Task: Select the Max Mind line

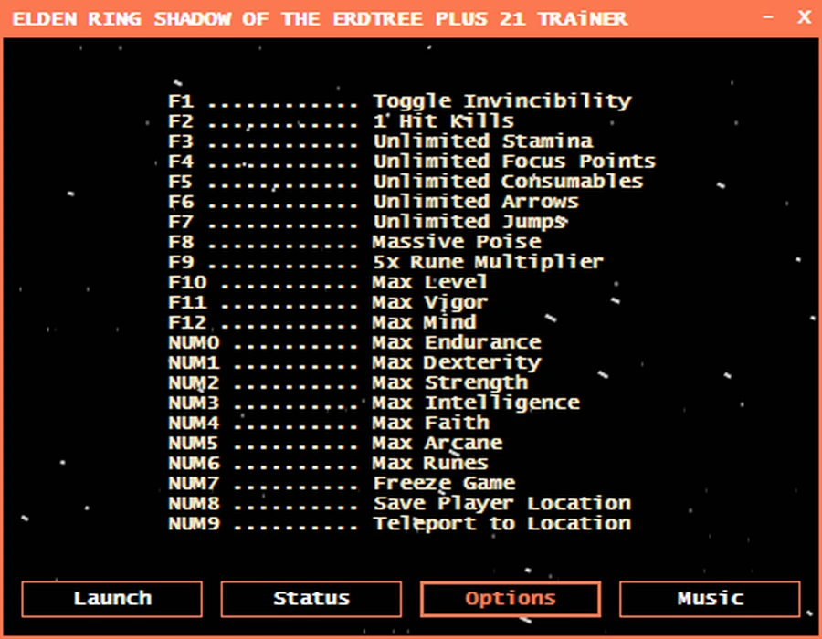Action: coord(321,322)
